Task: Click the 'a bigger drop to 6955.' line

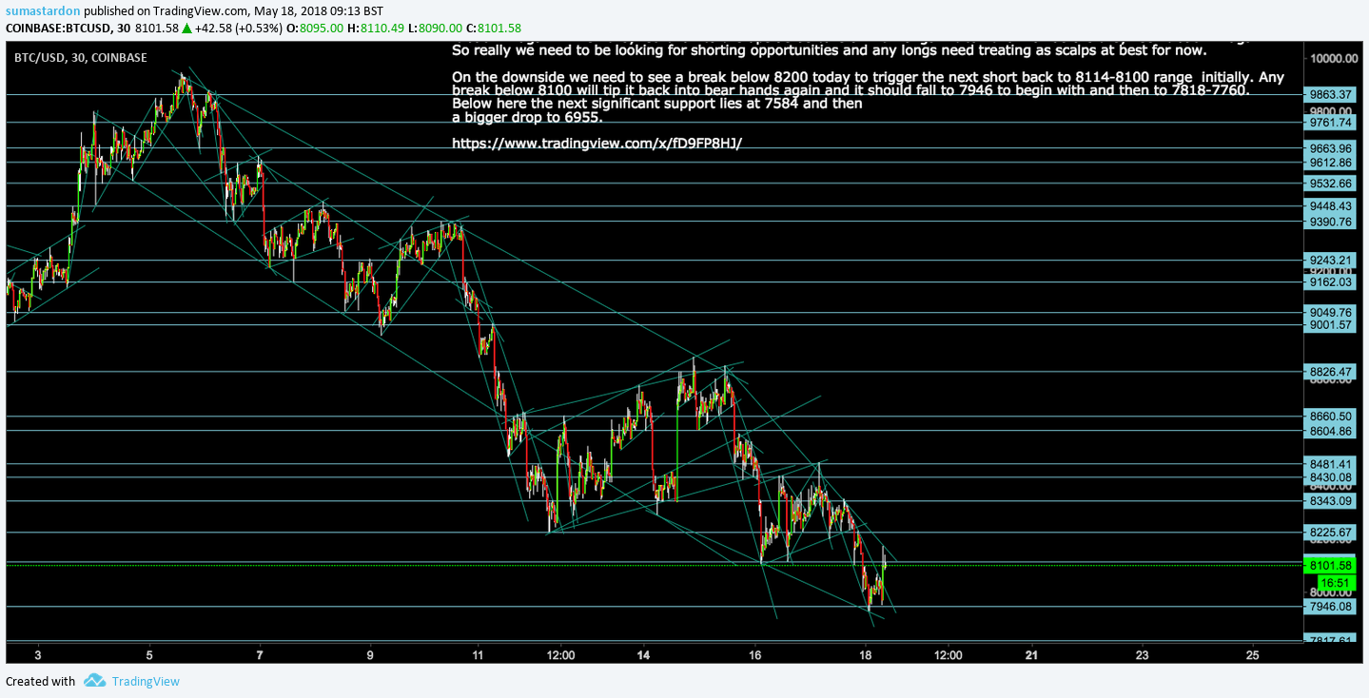Action: coord(527,117)
